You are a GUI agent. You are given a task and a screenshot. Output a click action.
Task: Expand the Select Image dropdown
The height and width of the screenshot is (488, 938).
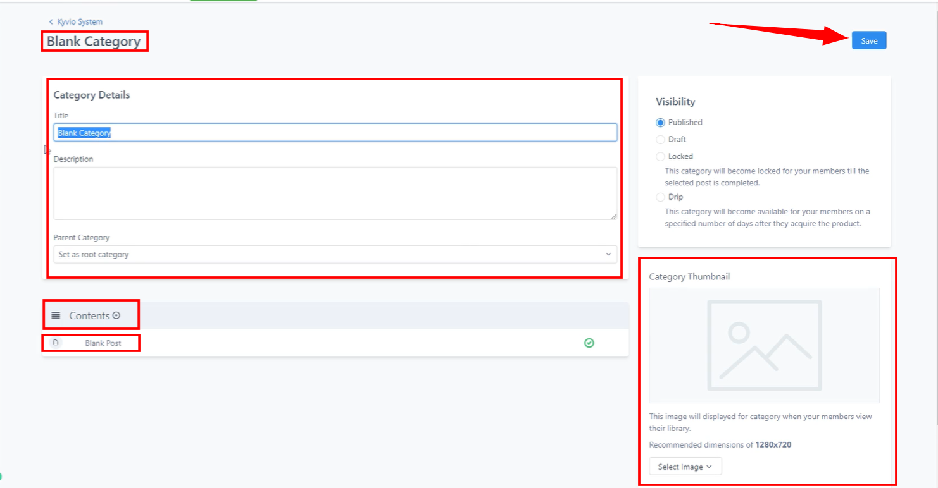(x=685, y=467)
